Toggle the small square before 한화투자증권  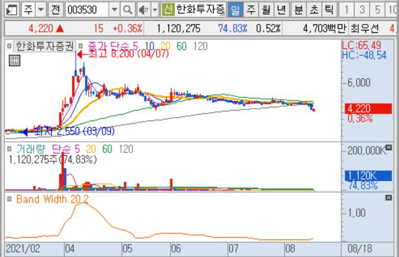pos(9,46)
